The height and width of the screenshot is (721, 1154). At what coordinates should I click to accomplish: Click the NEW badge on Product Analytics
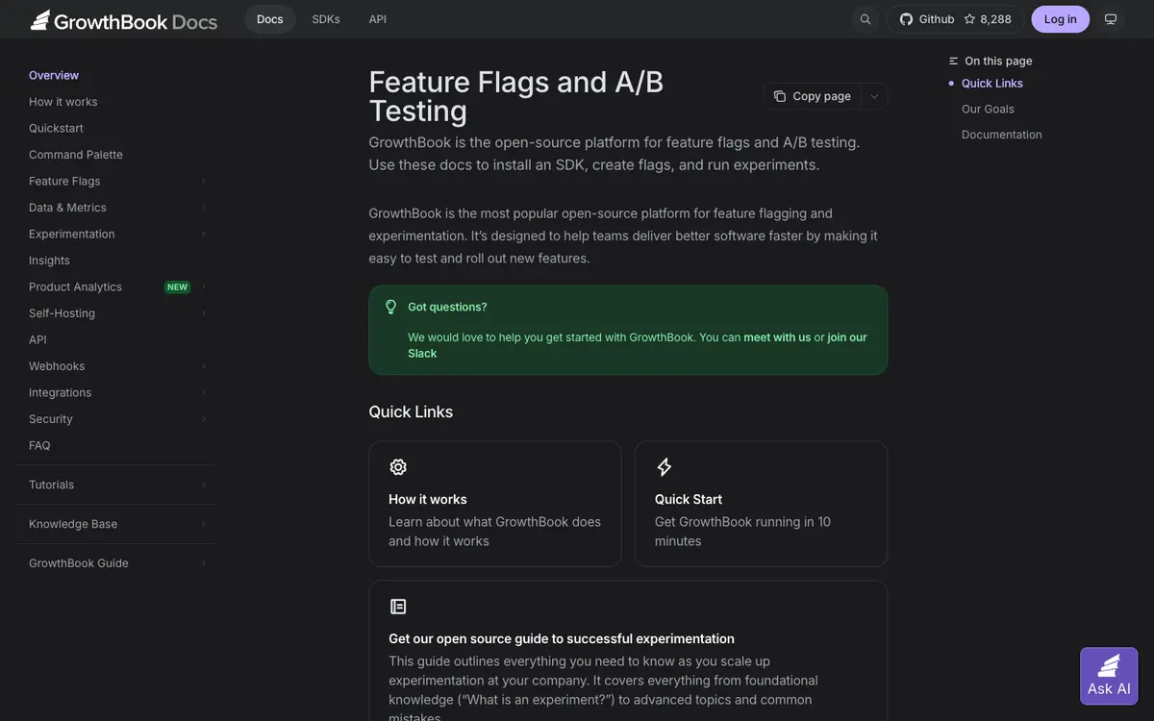pos(178,286)
